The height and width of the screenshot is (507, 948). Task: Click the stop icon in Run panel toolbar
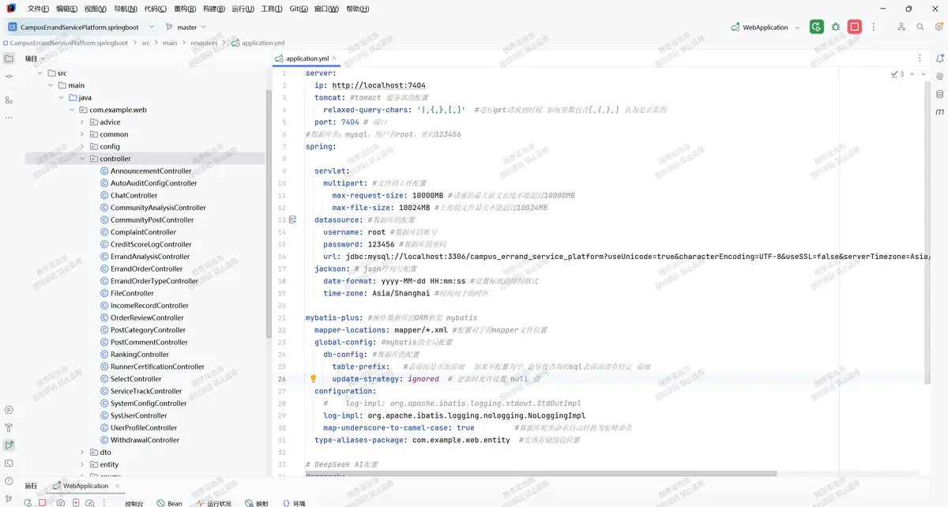coord(42,503)
